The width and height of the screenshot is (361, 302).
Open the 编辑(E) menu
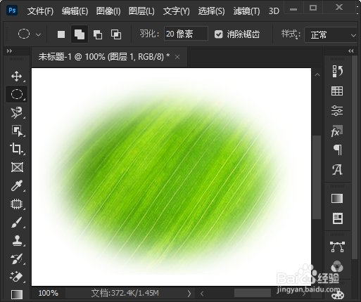pyautogui.click(x=75, y=11)
